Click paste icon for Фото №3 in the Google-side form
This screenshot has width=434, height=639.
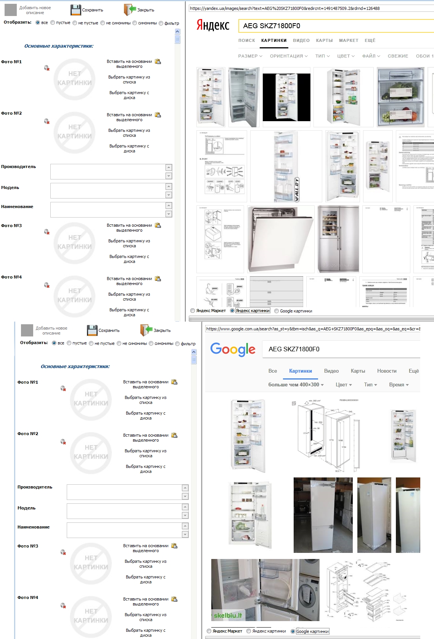[174, 546]
